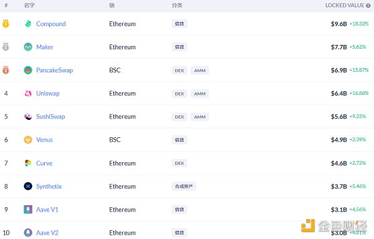Click the SushiSwap logo icon

28,117
